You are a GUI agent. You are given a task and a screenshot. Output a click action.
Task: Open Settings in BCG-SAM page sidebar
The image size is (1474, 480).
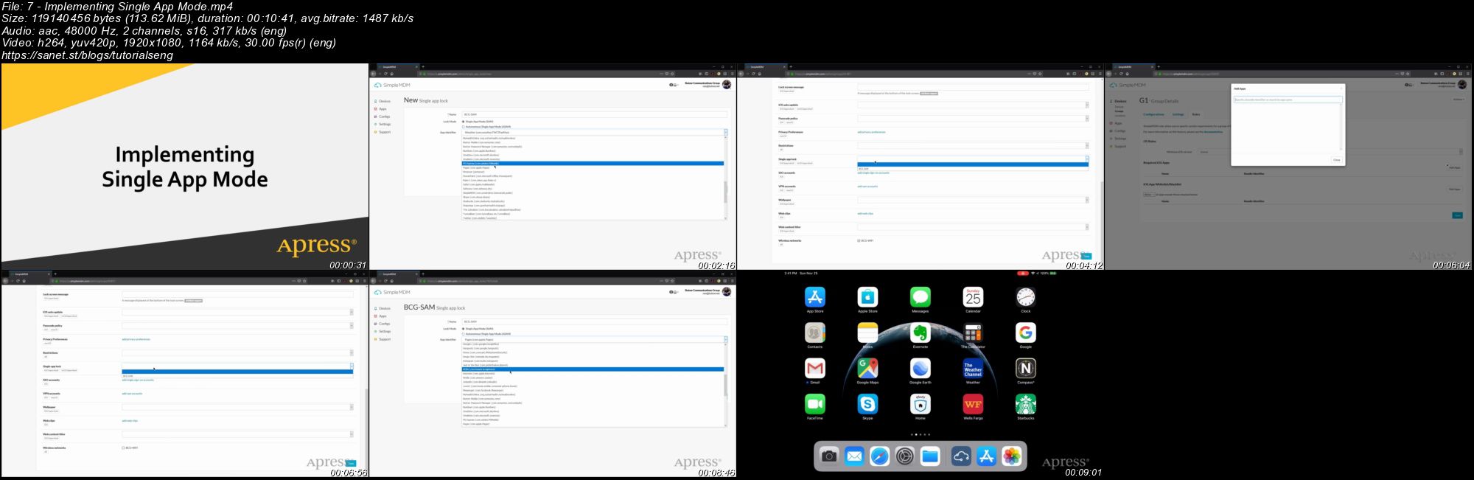(x=383, y=332)
